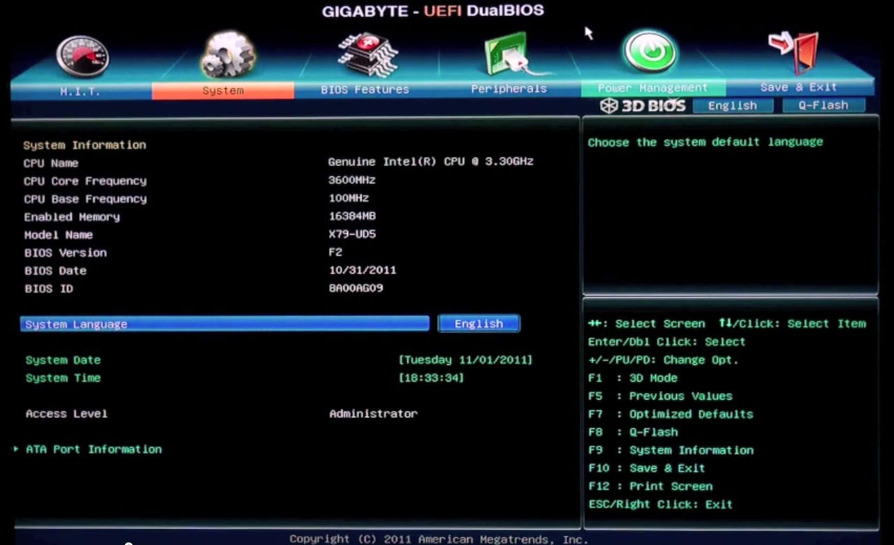The image size is (894, 545).
Task: Select the System Date label
Action: [x=63, y=360]
